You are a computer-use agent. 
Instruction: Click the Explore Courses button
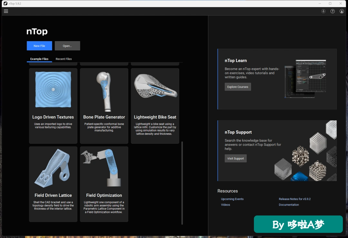[238, 87]
